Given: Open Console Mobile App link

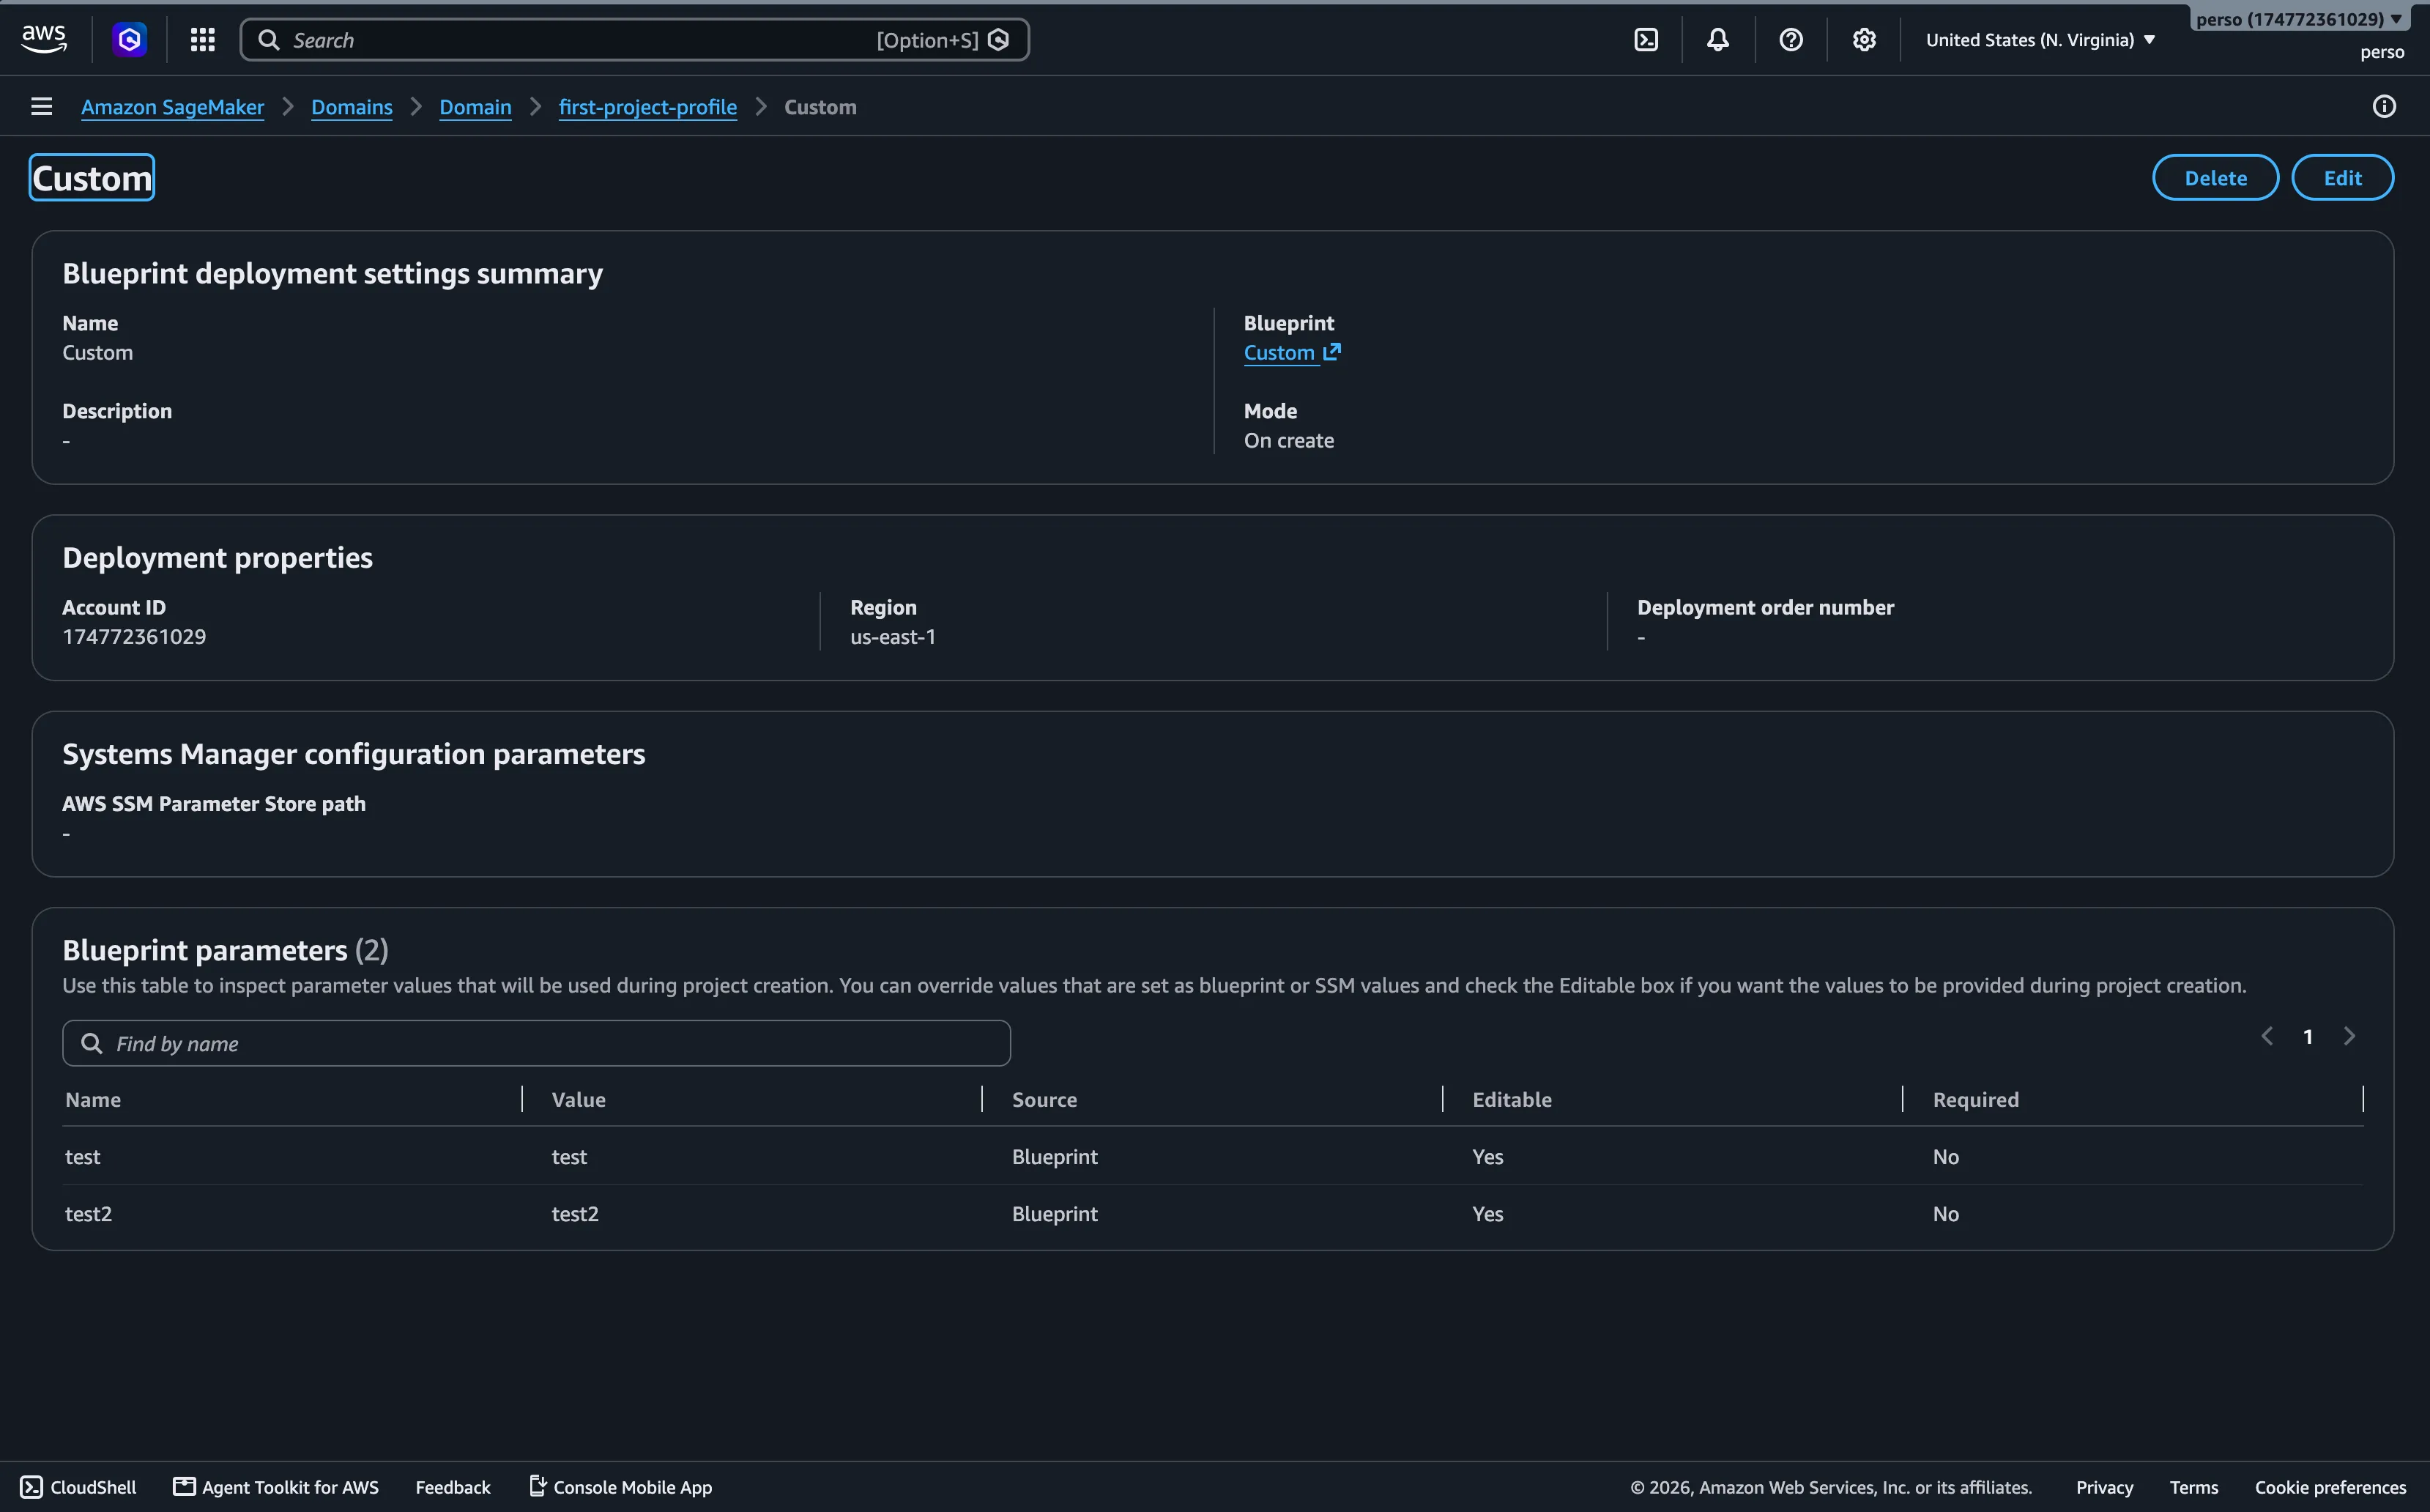Looking at the screenshot, I should tap(621, 1487).
